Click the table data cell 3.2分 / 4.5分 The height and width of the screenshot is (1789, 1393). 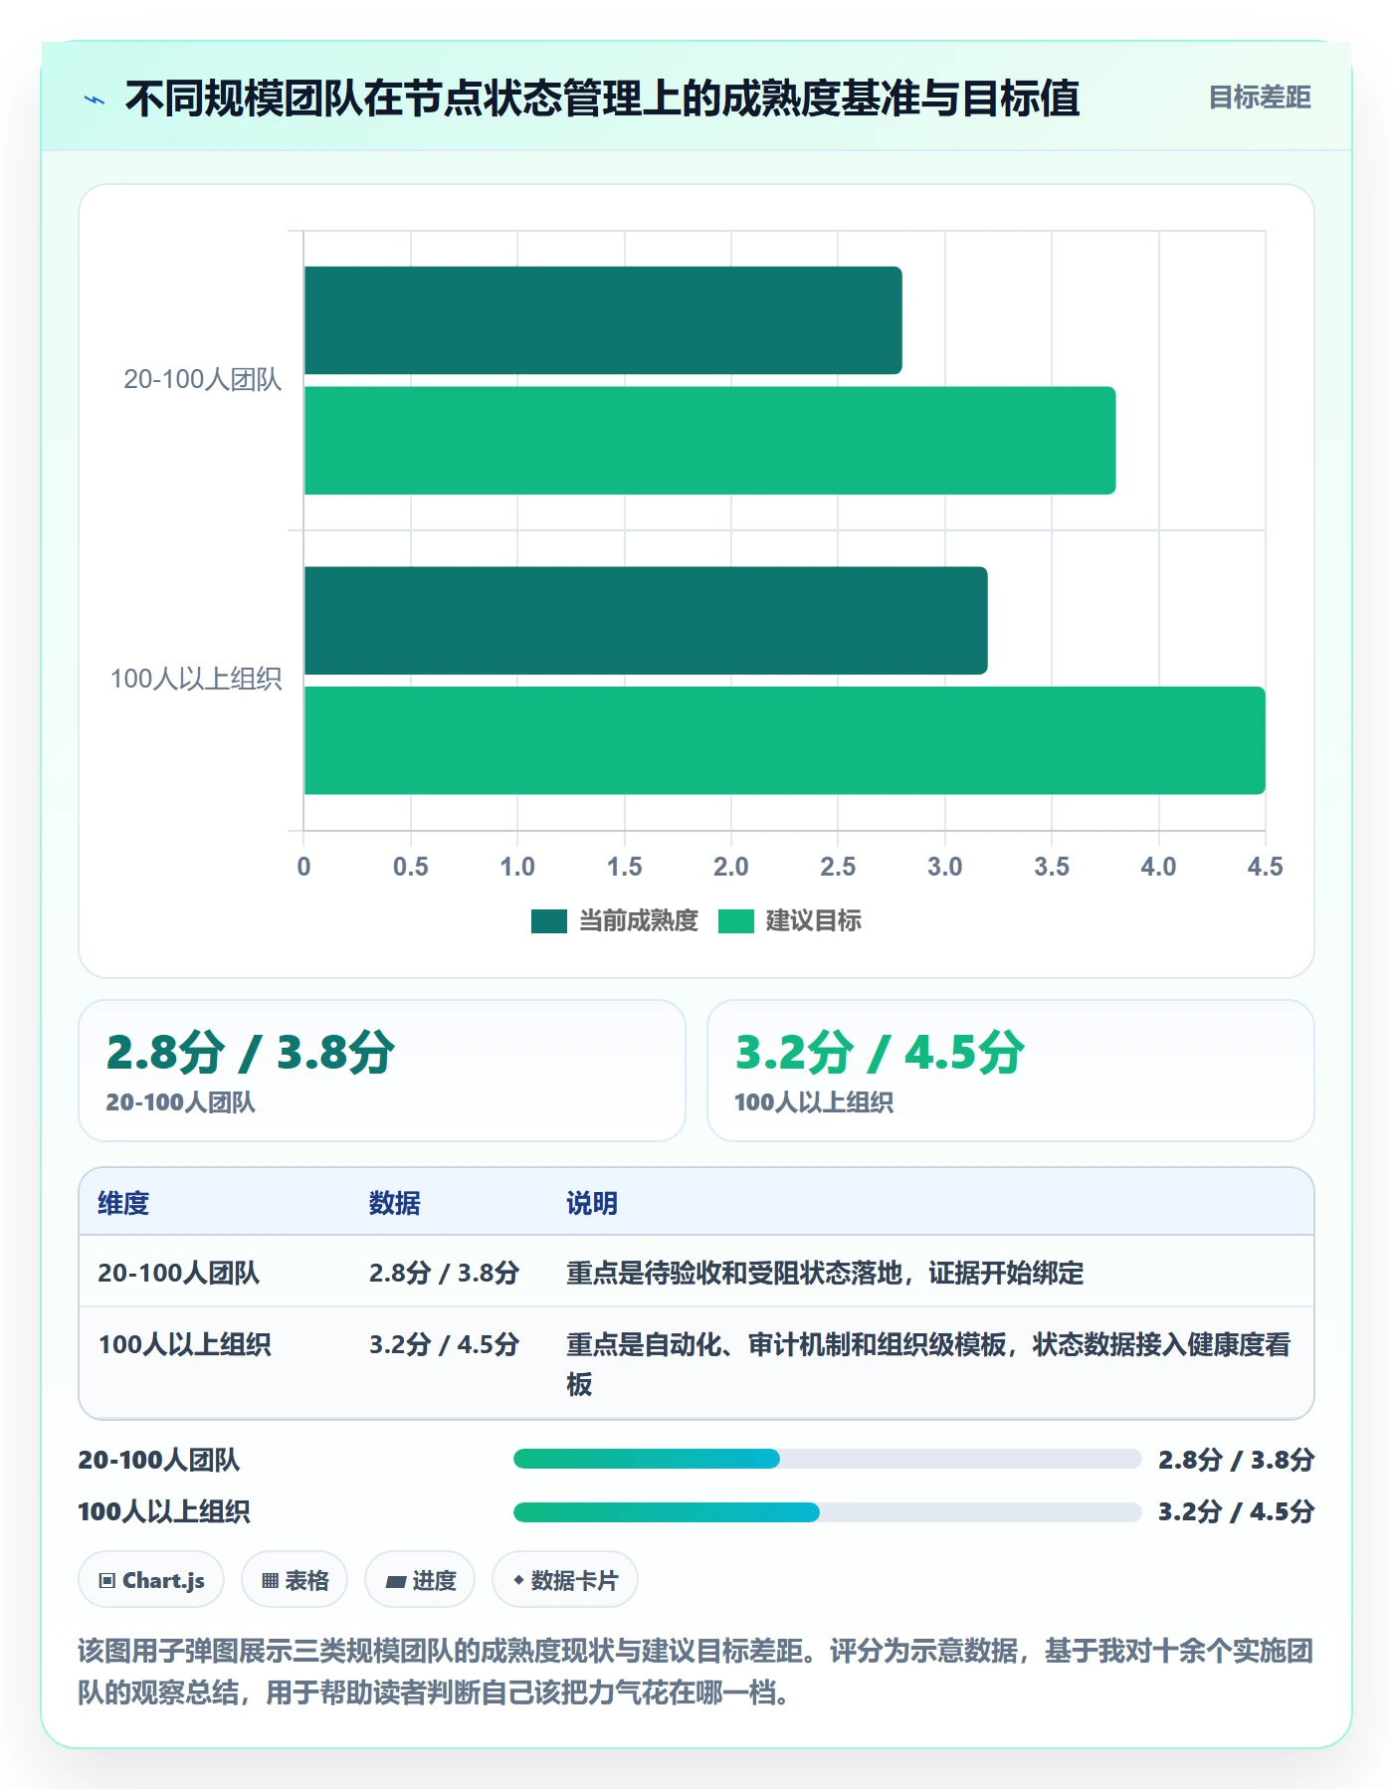(x=445, y=1344)
